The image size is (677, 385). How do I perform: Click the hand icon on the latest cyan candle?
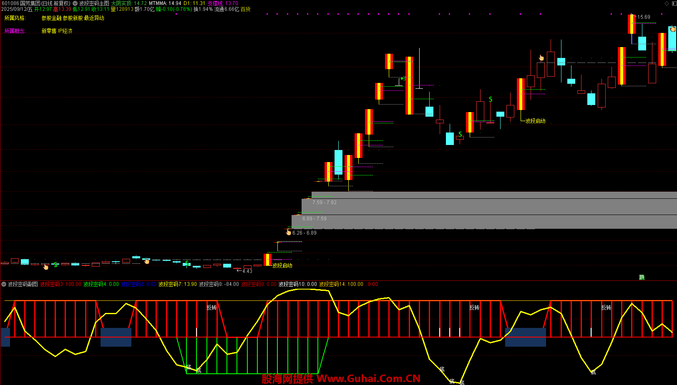pyautogui.click(x=672, y=29)
